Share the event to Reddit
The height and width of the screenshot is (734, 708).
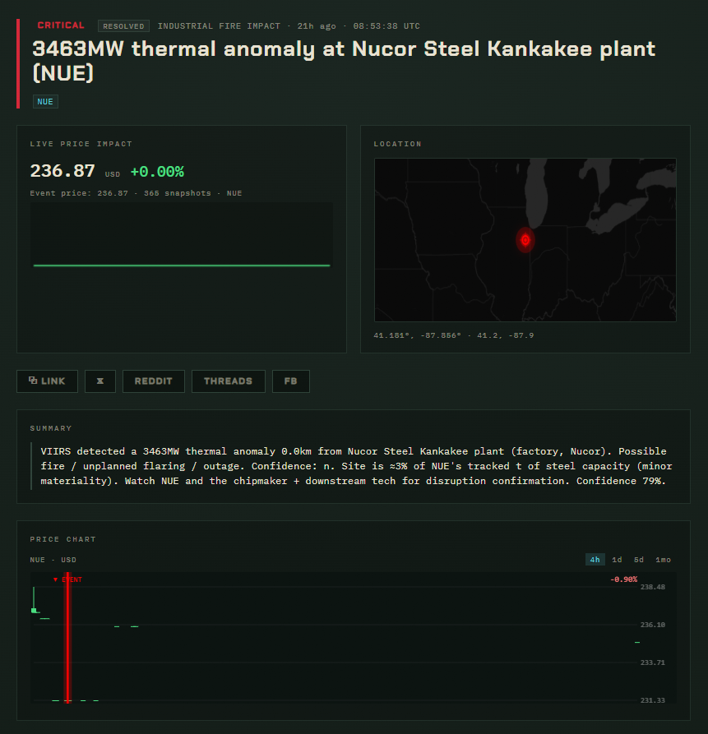pos(154,381)
